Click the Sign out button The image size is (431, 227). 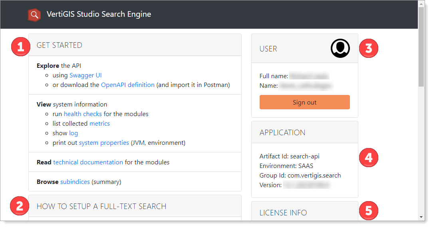coord(304,102)
